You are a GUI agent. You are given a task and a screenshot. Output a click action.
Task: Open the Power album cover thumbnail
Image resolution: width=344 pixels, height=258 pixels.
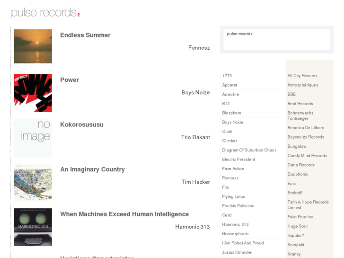pos(33,93)
